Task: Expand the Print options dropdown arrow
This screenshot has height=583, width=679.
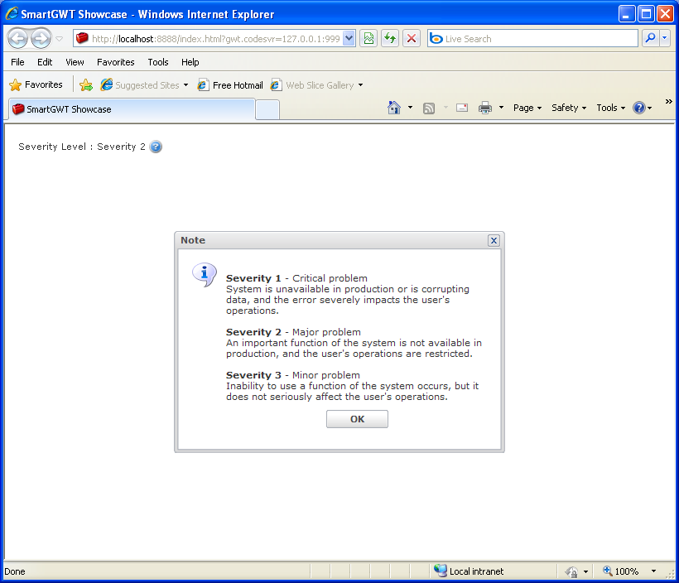Action: (x=501, y=108)
